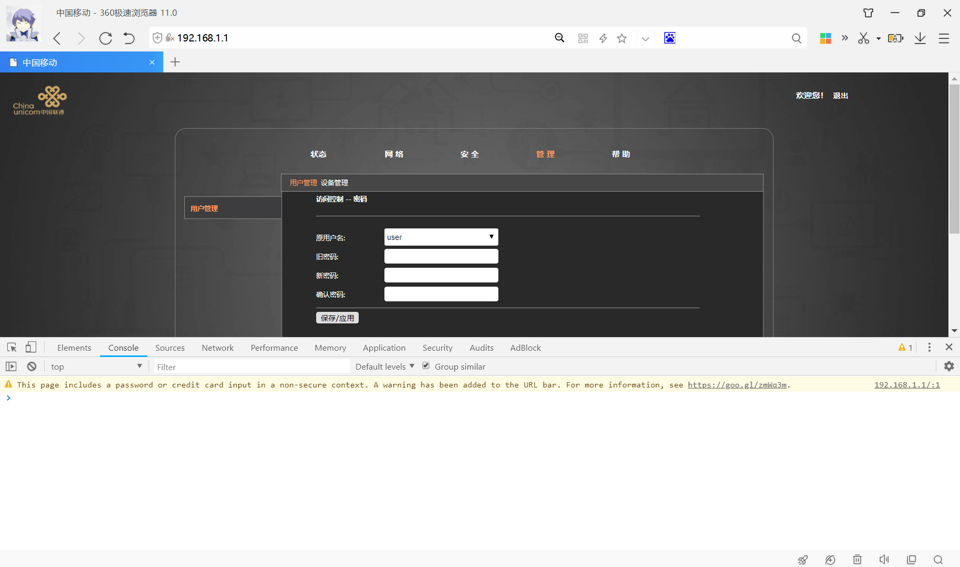Open the Default levels dropdown

point(385,366)
